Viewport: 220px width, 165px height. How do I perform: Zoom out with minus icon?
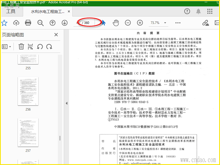pyautogui.click(x=128, y=23)
